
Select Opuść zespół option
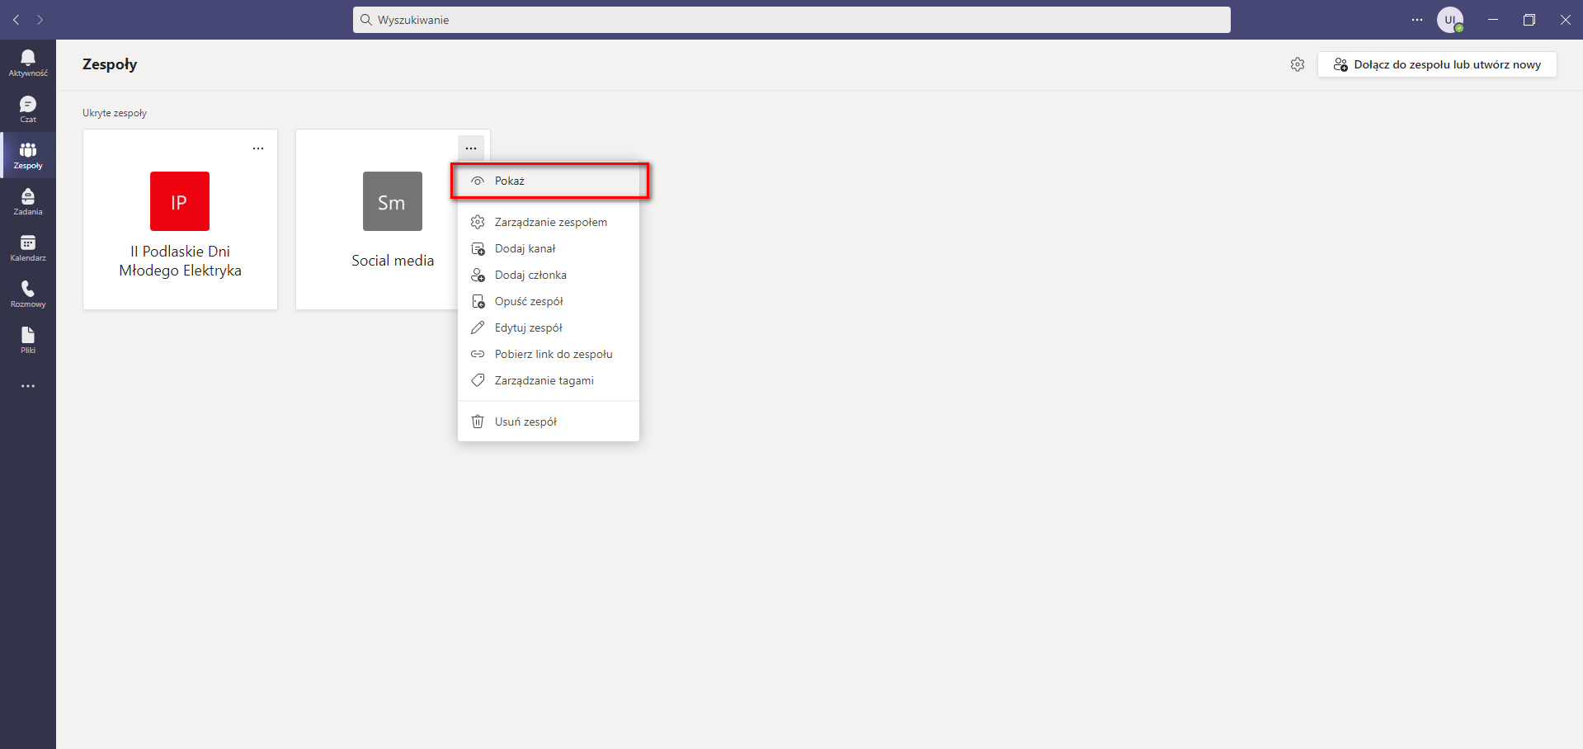(x=549, y=301)
